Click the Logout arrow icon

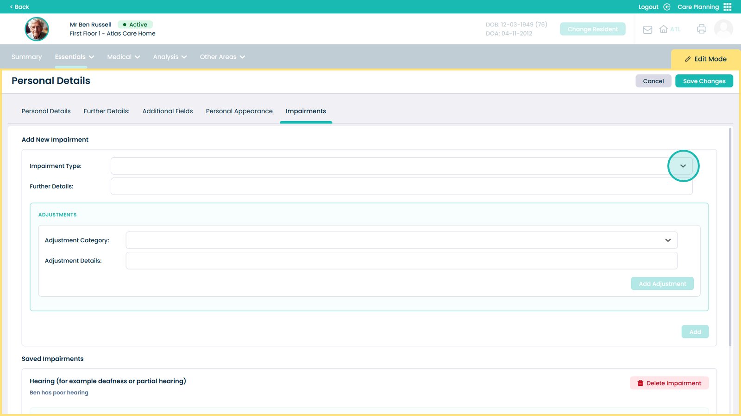point(667,7)
